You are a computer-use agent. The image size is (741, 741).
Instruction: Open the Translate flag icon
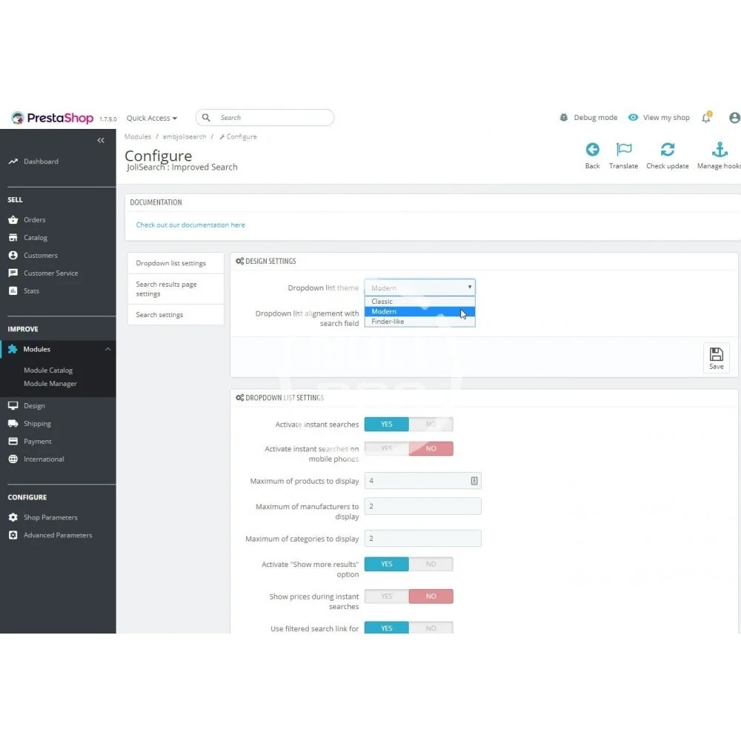[624, 150]
